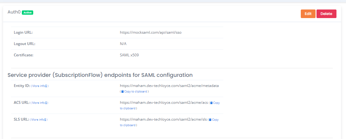
Task: Copy Entity ID metadata URL to clipboard
Action: coord(134,92)
